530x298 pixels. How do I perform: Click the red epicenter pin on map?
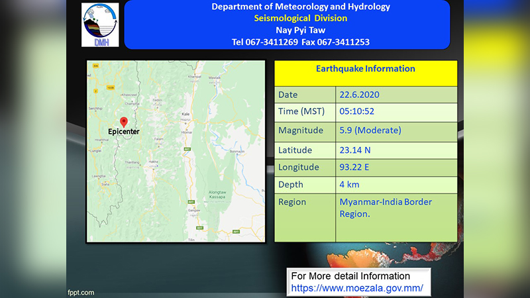tap(124, 122)
